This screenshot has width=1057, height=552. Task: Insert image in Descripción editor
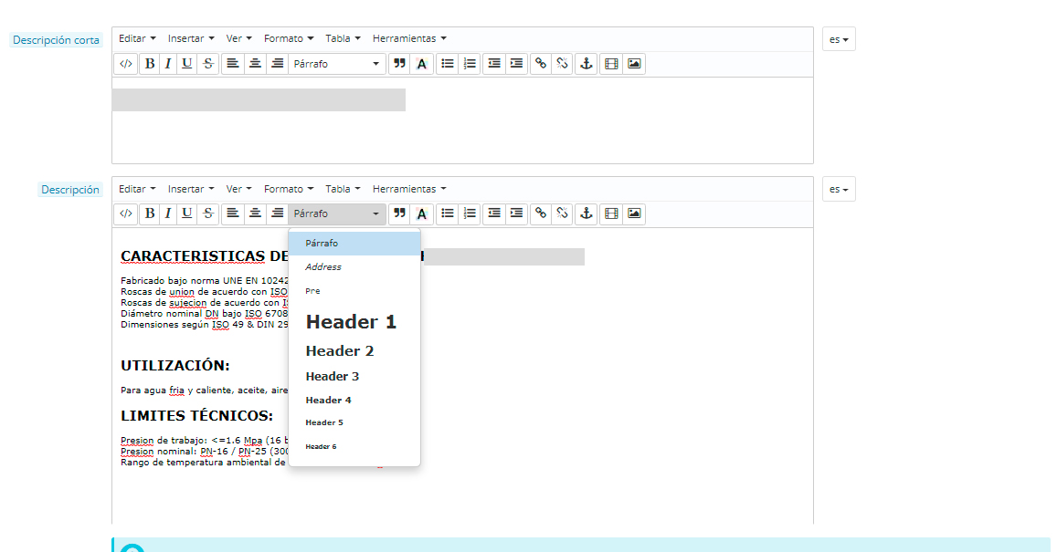point(634,214)
